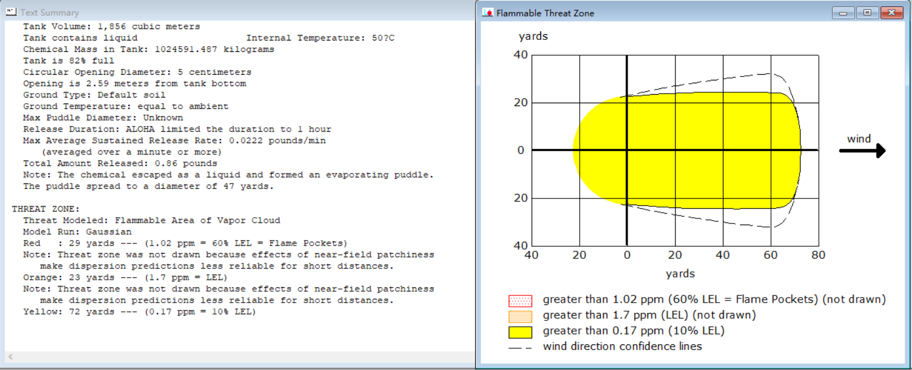Minimize the Flammable Threat Zone window
912x370 pixels.
click(x=843, y=13)
